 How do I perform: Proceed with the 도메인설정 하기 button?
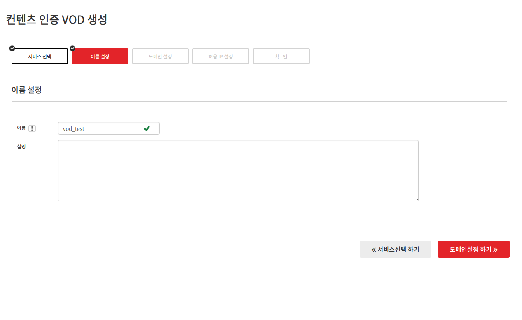click(x=474, y=249)
